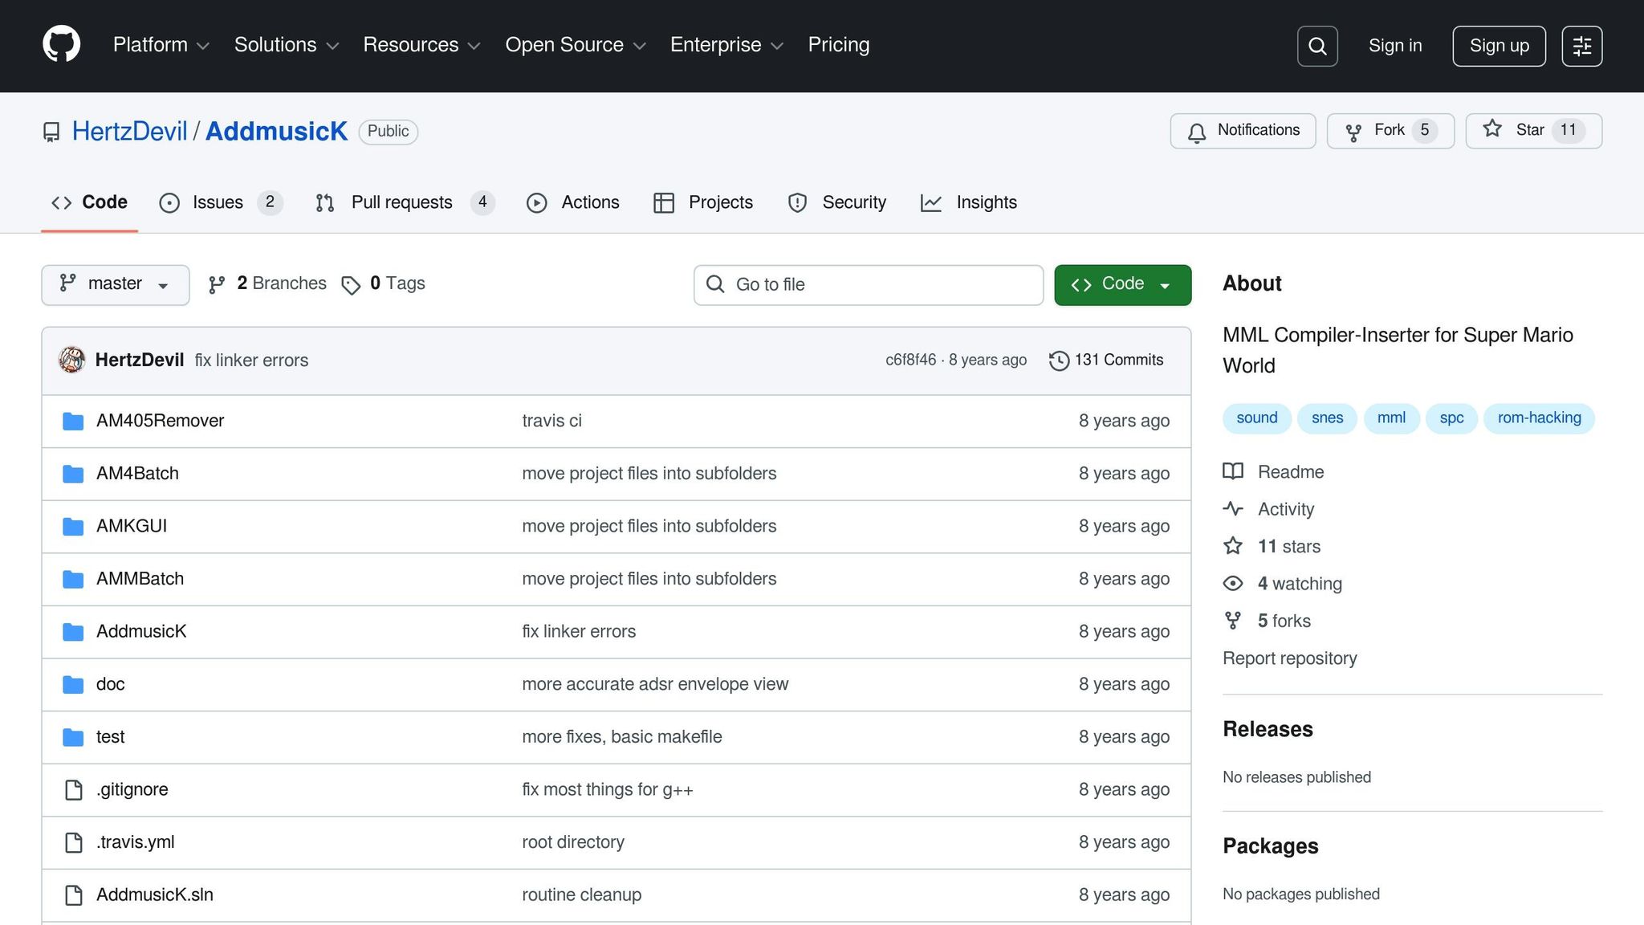Switch to the Projects tab

703,202
